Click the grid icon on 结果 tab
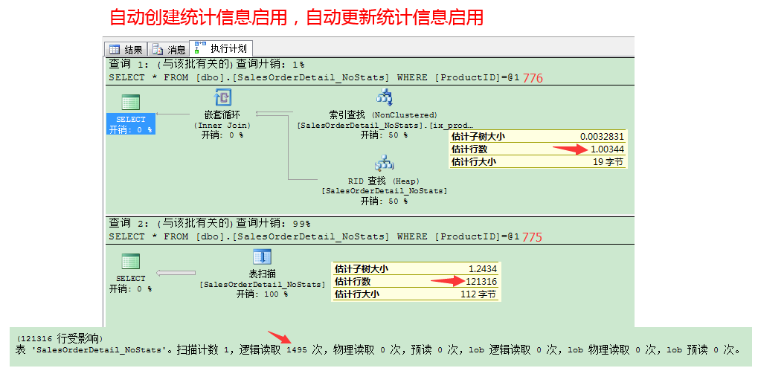 [115, 50]
